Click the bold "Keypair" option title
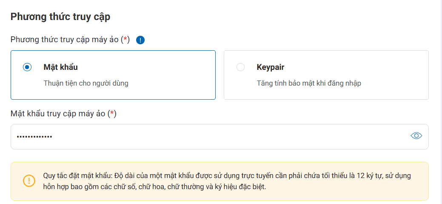Viewport: 442px width, 204px height. (270, 67)
